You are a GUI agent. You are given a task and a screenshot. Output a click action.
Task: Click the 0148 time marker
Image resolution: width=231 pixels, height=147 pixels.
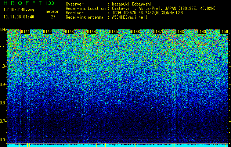click(180, 32)
